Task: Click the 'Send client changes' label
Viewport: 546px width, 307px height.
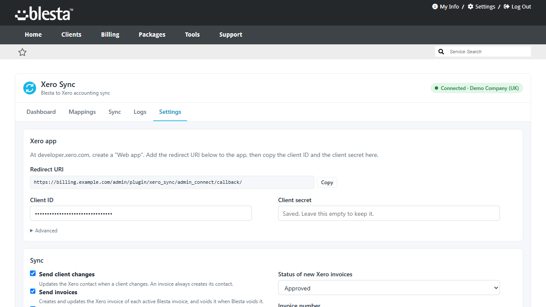Action: pos(67,275)
